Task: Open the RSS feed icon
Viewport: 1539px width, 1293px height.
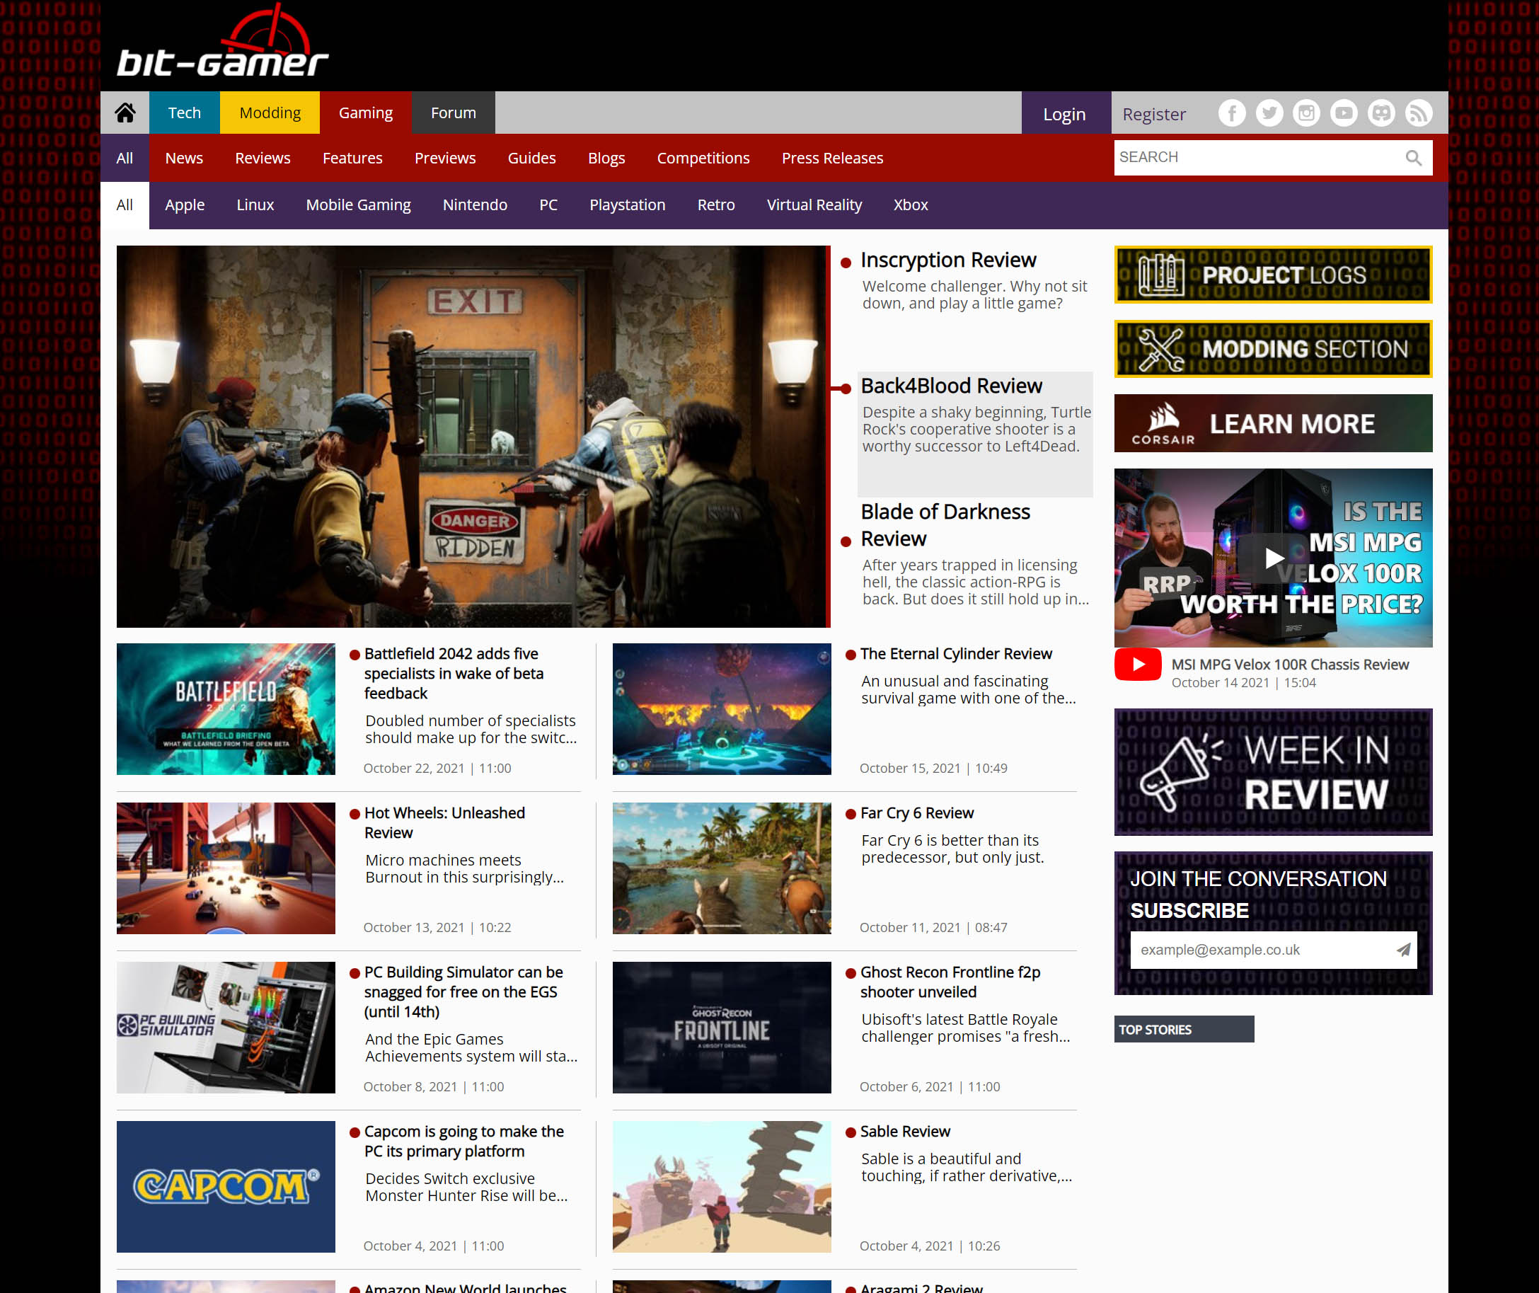Action: pos(1418,113)
